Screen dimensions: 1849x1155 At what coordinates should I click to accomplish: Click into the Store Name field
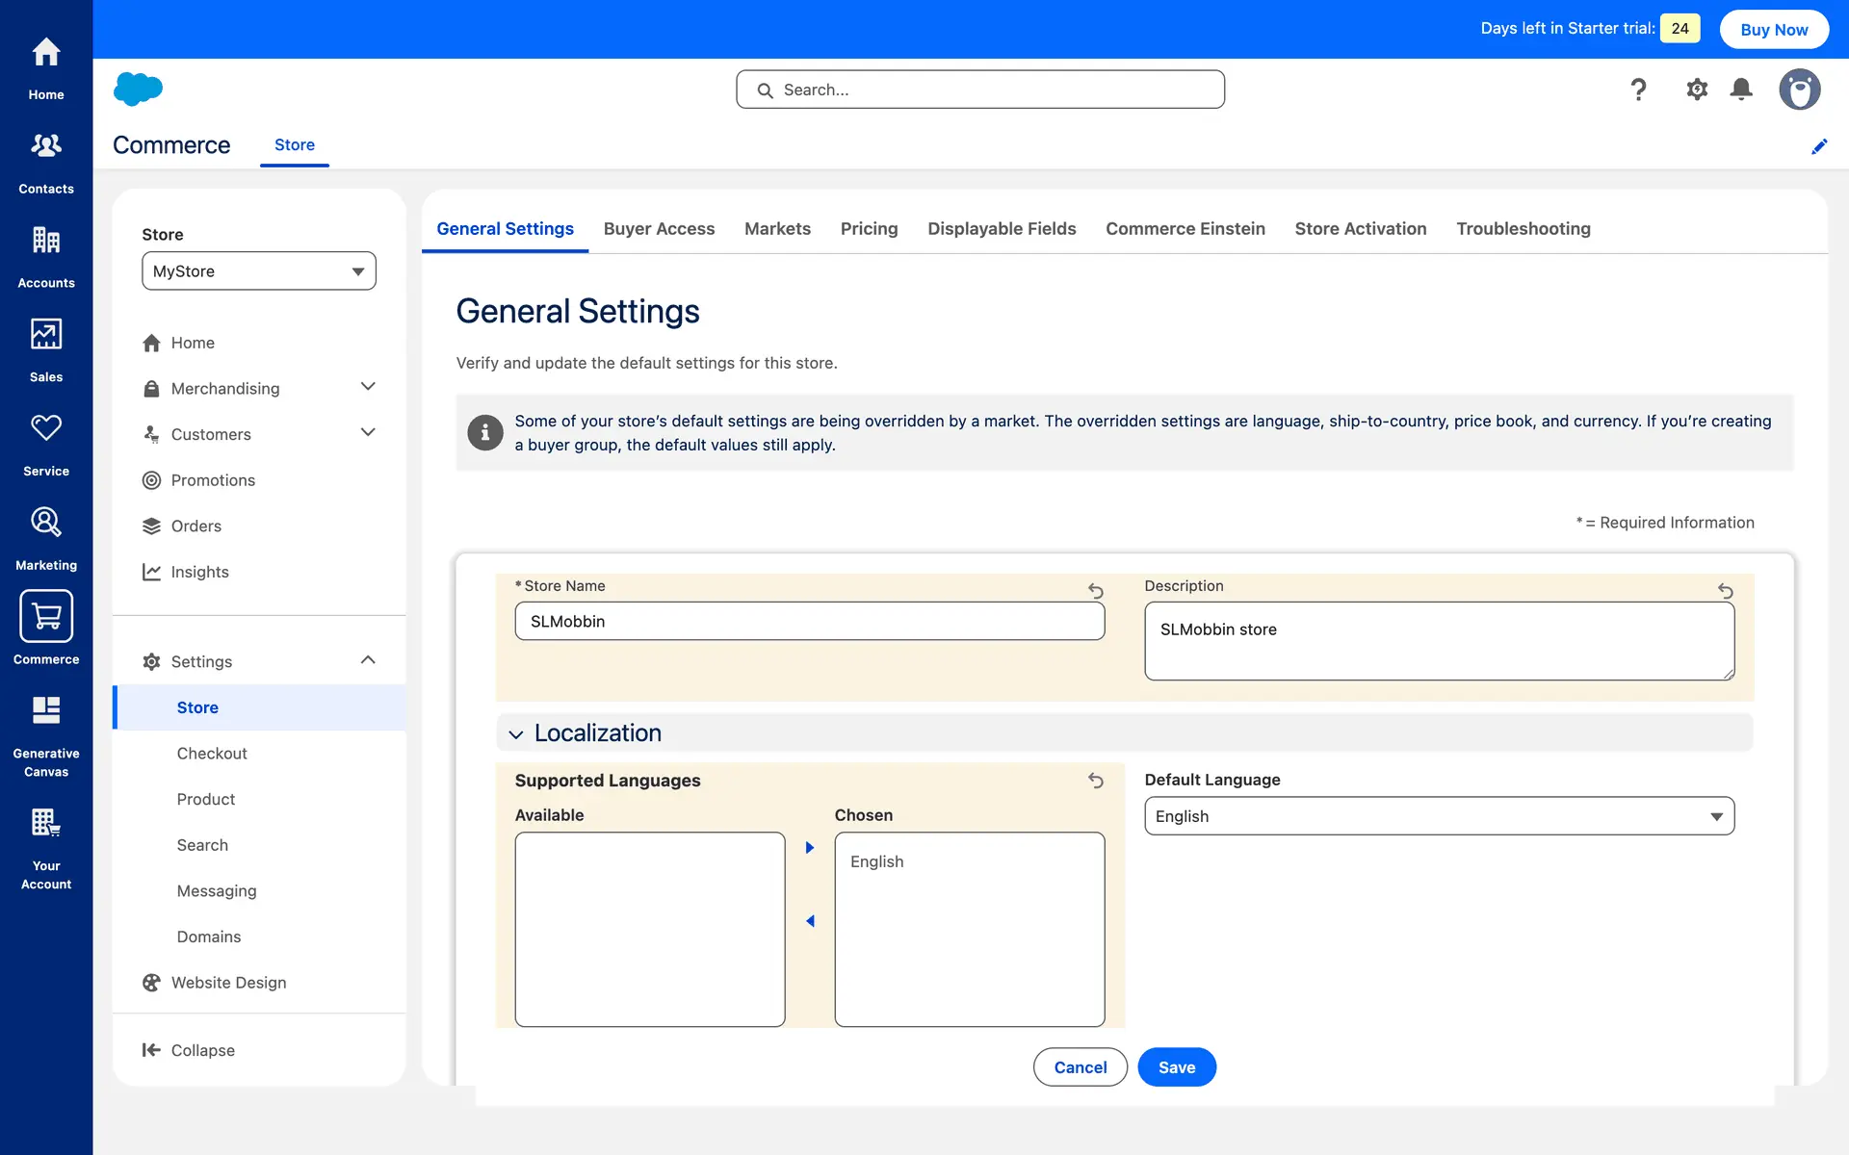click(809, 622)
